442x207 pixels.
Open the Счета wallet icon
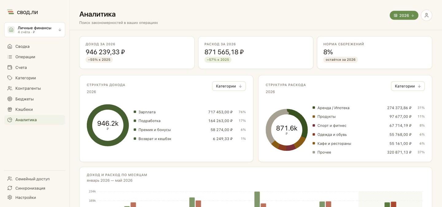[10, 67]
